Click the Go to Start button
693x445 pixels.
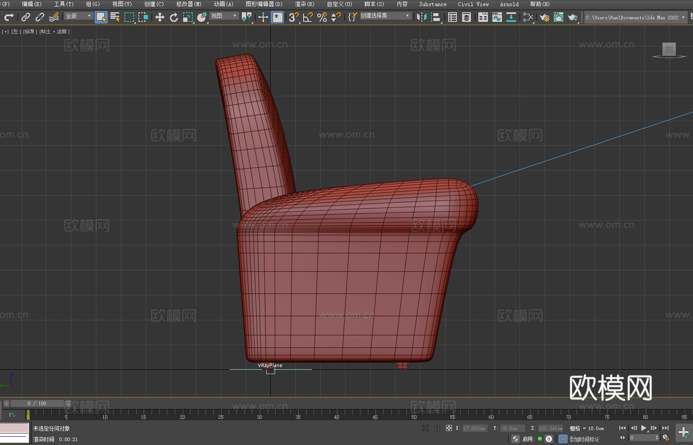click(x=622, y=428)
